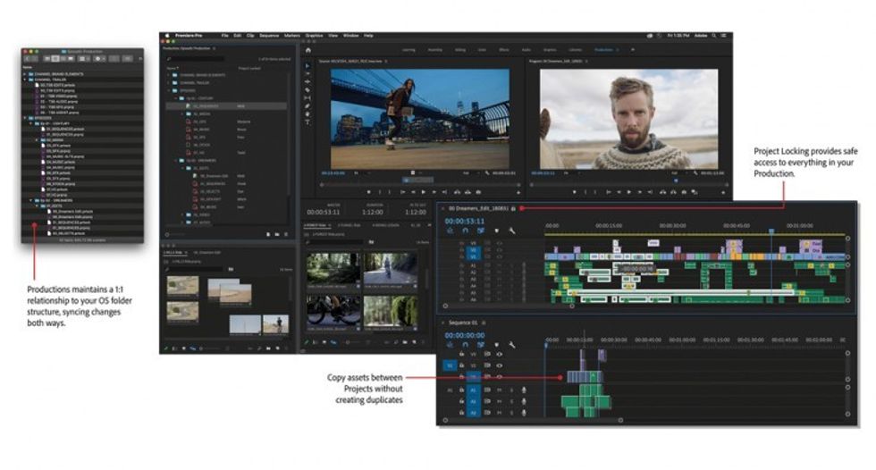
Task: Click trash icon in Production panel
Action: [x=286, y=234]
